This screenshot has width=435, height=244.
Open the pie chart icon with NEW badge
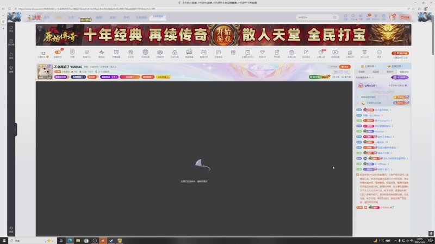(x=321, y=52)
